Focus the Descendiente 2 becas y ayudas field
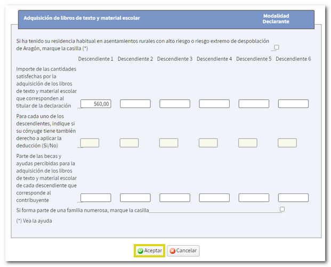The width and height of the screenshot is (331, 267). tap(135, 198)
